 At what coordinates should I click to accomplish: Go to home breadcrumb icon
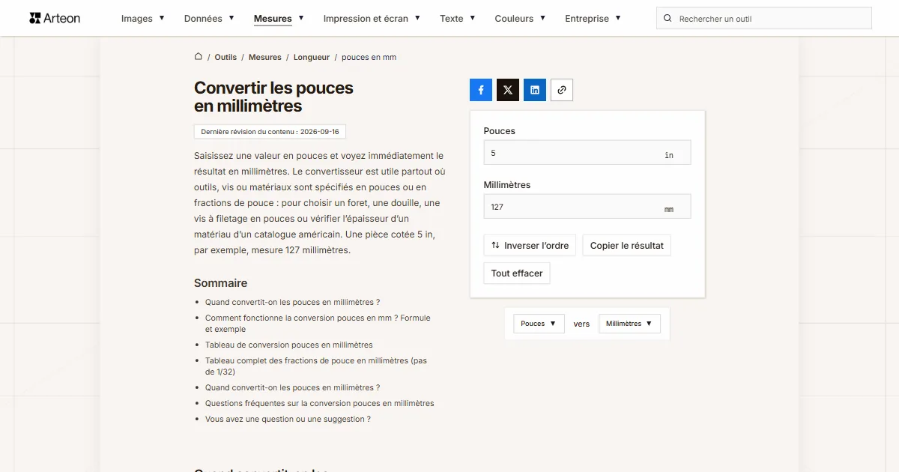[199, 57]
